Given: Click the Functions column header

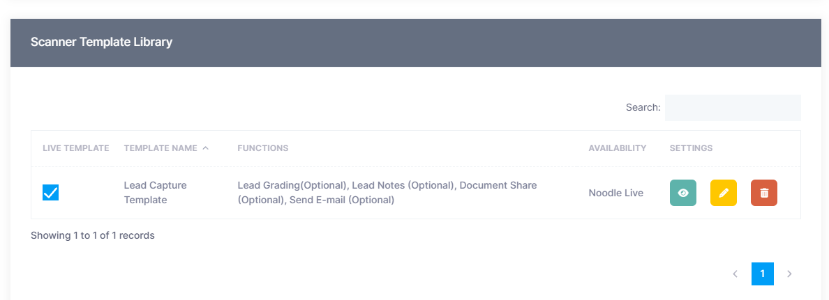Looking at the screenshot, I should (262, 148).
